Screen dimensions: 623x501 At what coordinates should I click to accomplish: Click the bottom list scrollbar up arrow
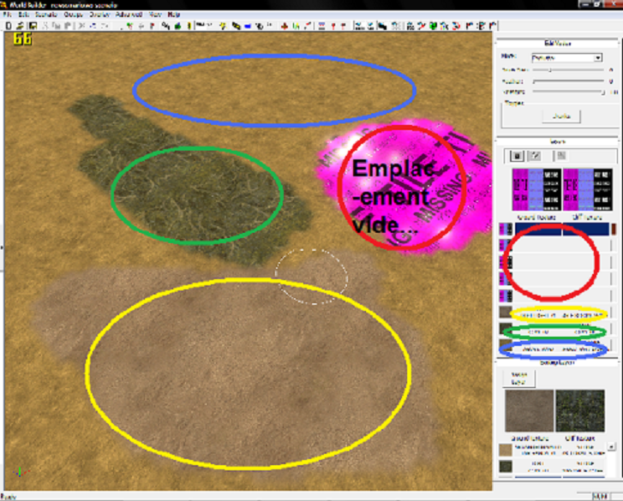(x=611, y=447)
